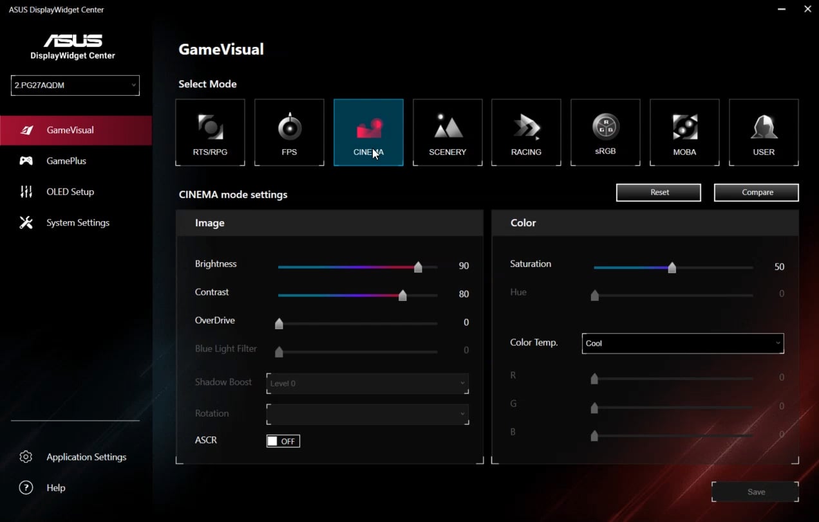
Task: Click the Brightness slider handle
Action: (x=418, y=267)
